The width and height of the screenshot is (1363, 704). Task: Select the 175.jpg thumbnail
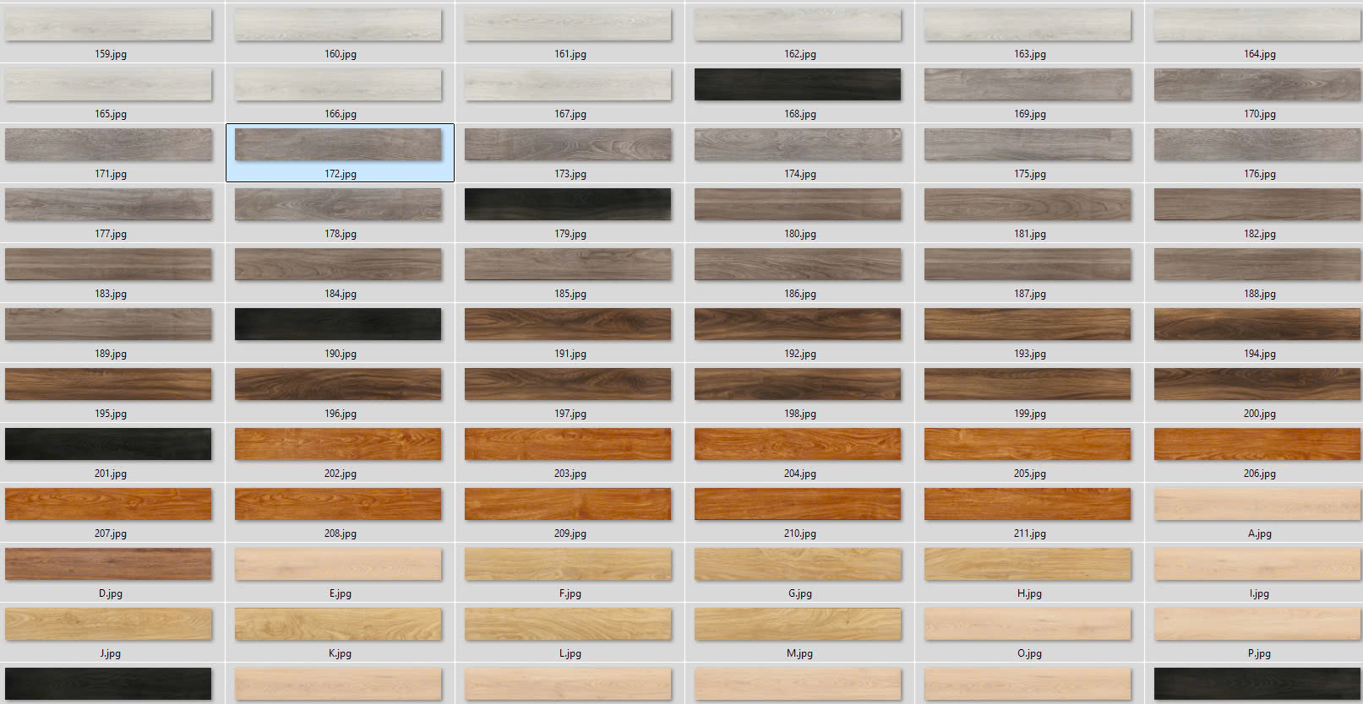1028,144
